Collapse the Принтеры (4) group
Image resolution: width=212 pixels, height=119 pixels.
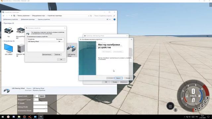(3, 23)
